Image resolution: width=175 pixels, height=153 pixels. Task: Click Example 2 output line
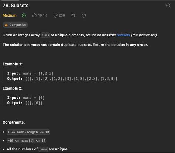coord(25,103)
